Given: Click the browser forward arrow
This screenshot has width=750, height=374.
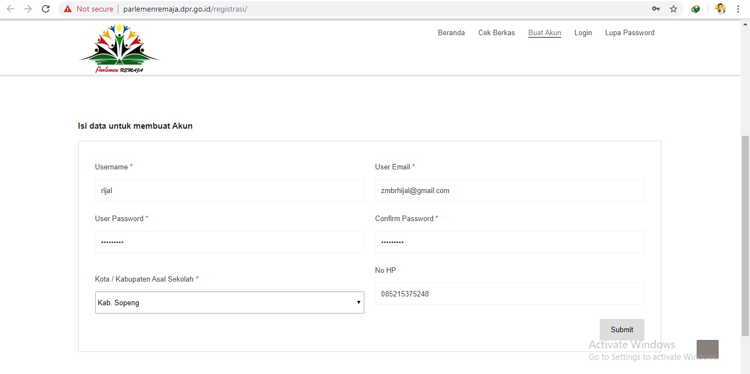Looking at the screenshot, I should (x=28, y=9).
